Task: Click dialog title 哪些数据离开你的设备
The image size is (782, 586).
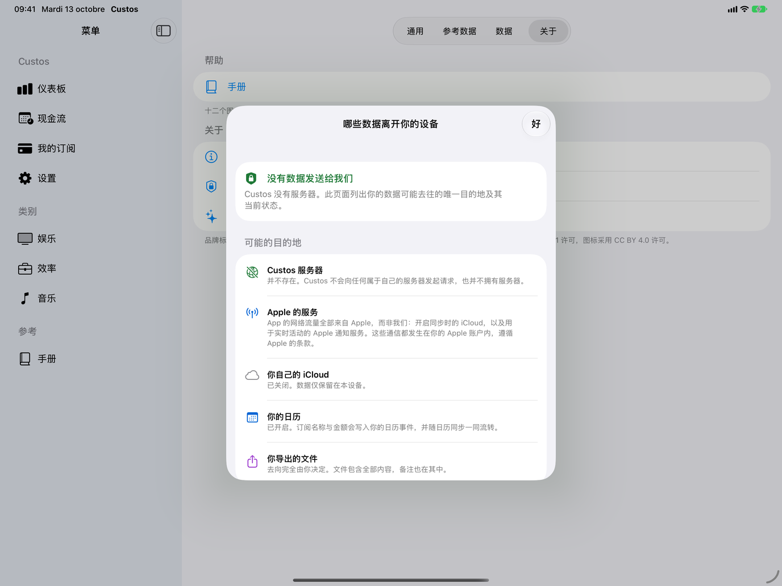Action: point(391,124)
